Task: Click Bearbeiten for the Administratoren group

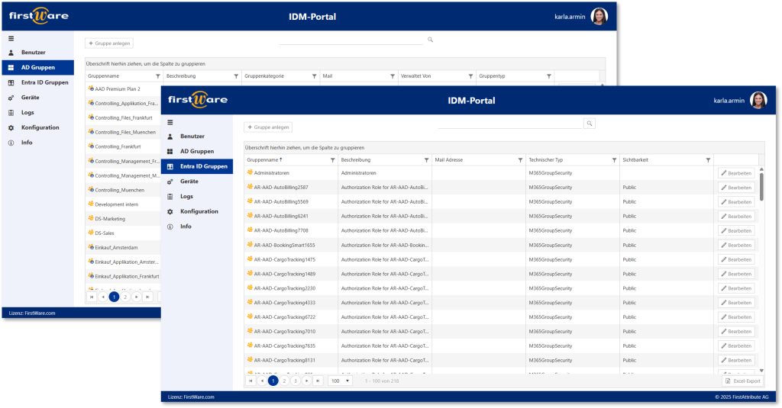Action: click(x=736, y=173)
